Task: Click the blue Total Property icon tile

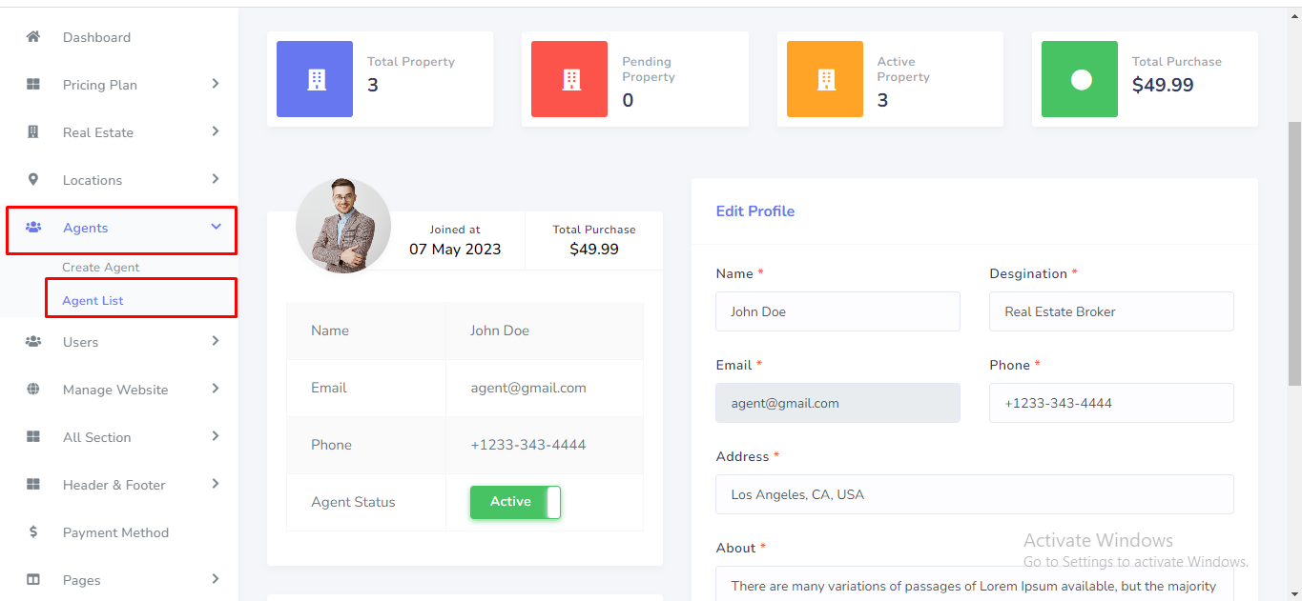Action: (x=315, y=79)
